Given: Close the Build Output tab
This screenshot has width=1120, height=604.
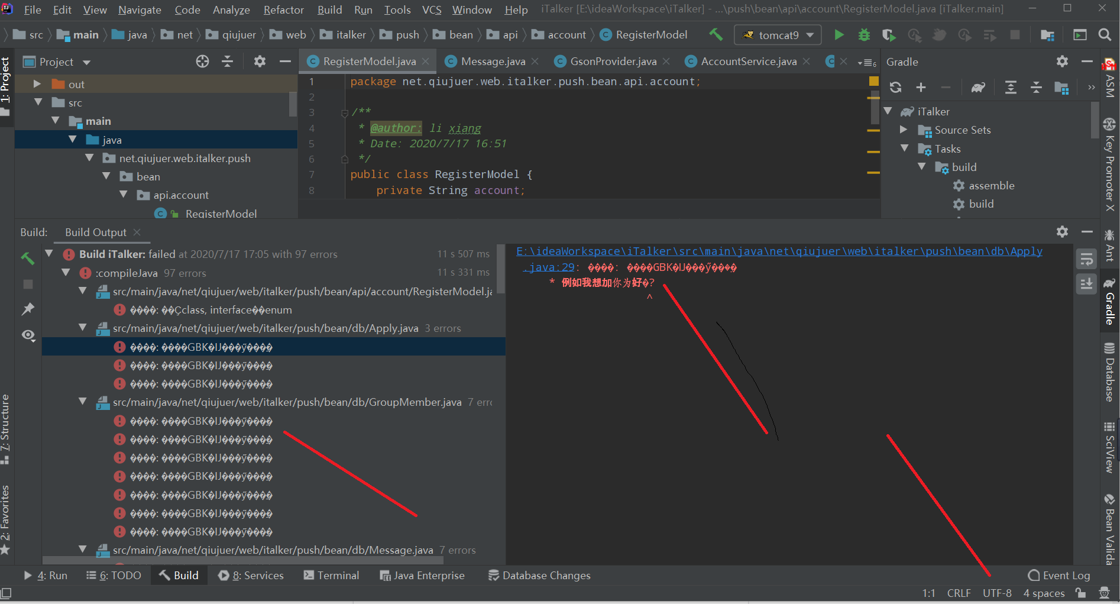Looking at the screenshot, I should tap(137, 232).
